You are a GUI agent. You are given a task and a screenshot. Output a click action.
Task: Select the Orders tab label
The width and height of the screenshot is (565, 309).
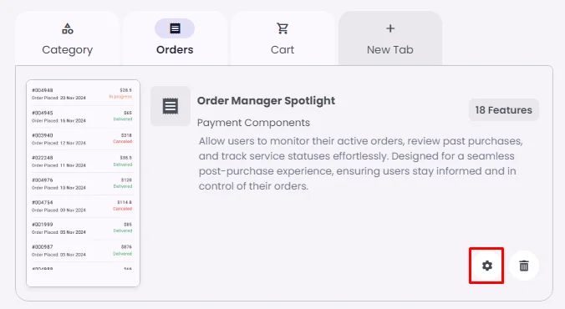(x=175, y=50)
